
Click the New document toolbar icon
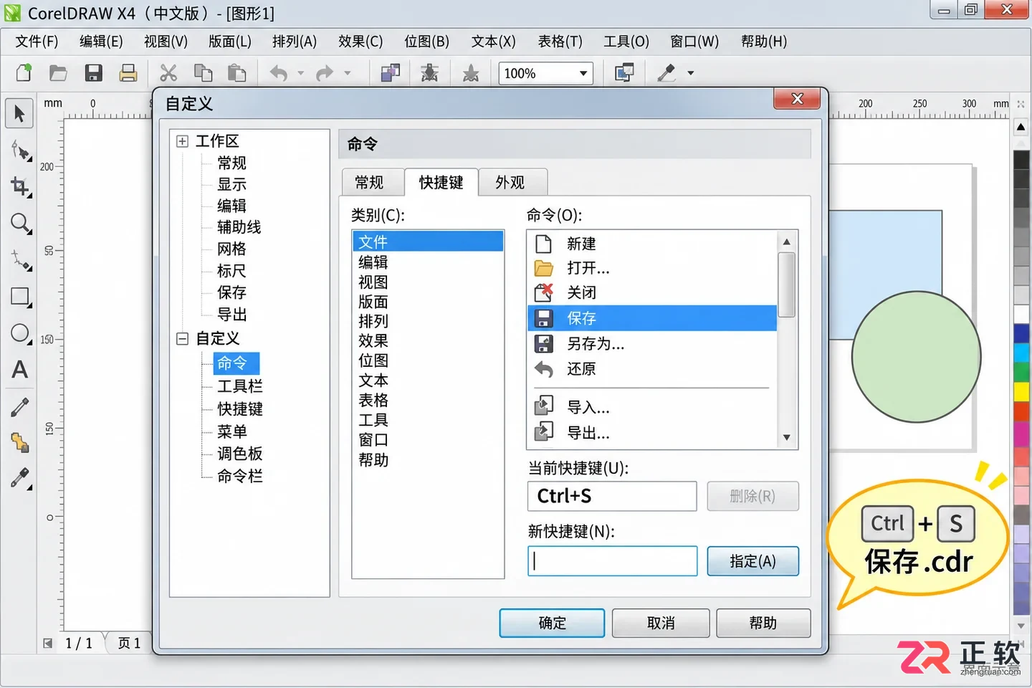tap(24, 73)
